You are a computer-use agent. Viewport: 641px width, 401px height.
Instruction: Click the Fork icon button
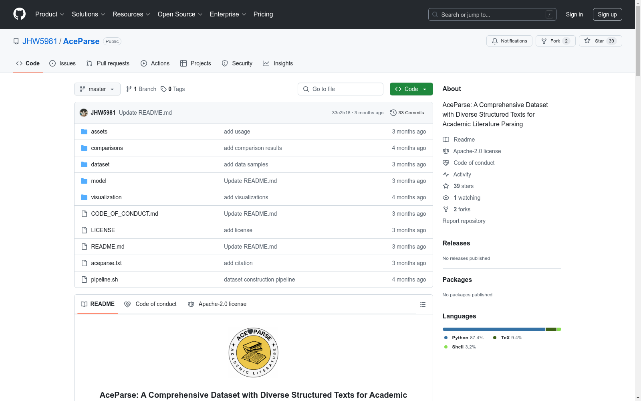(x=544, y=41)
